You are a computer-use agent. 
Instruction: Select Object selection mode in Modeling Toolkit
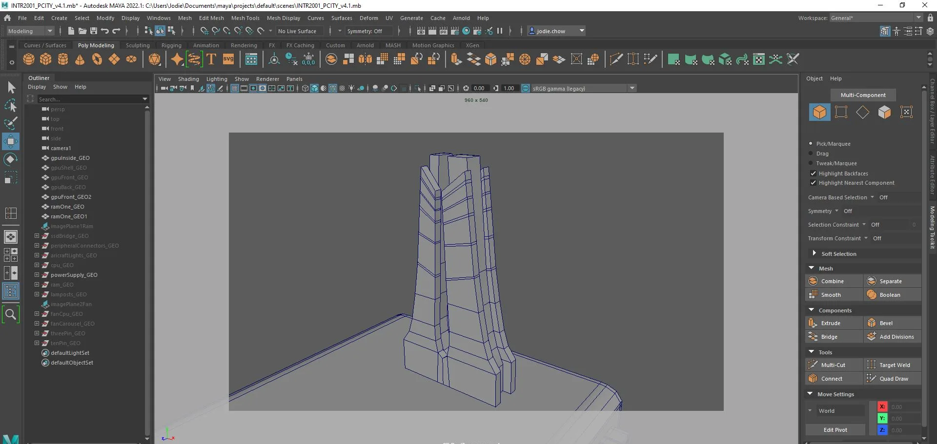(819, 112)
